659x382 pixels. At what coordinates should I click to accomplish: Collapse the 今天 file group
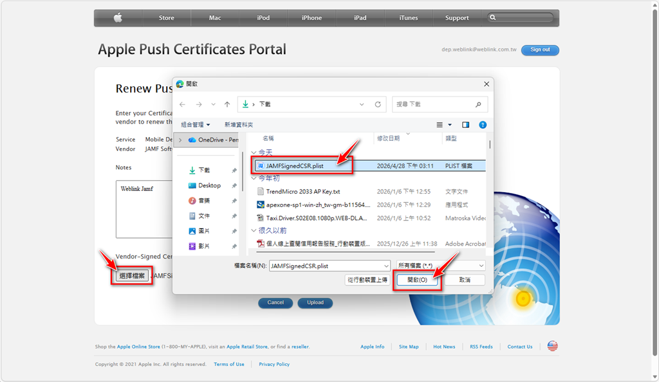254,152
